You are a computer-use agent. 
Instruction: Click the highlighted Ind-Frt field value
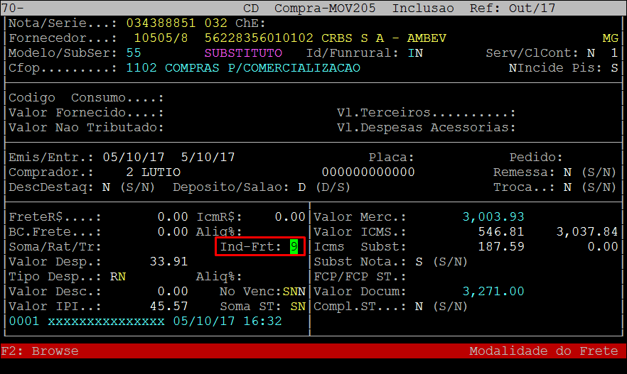pos(293,247)
